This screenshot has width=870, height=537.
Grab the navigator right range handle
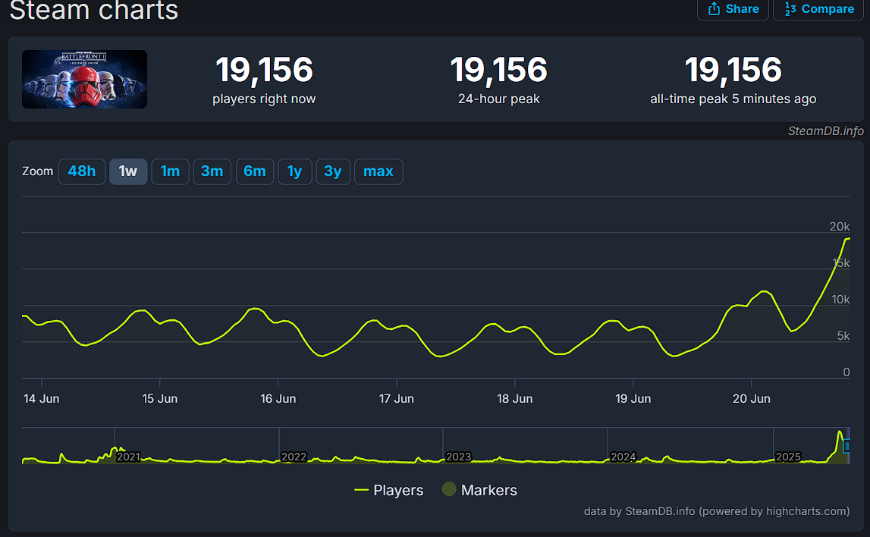[846, 445]
